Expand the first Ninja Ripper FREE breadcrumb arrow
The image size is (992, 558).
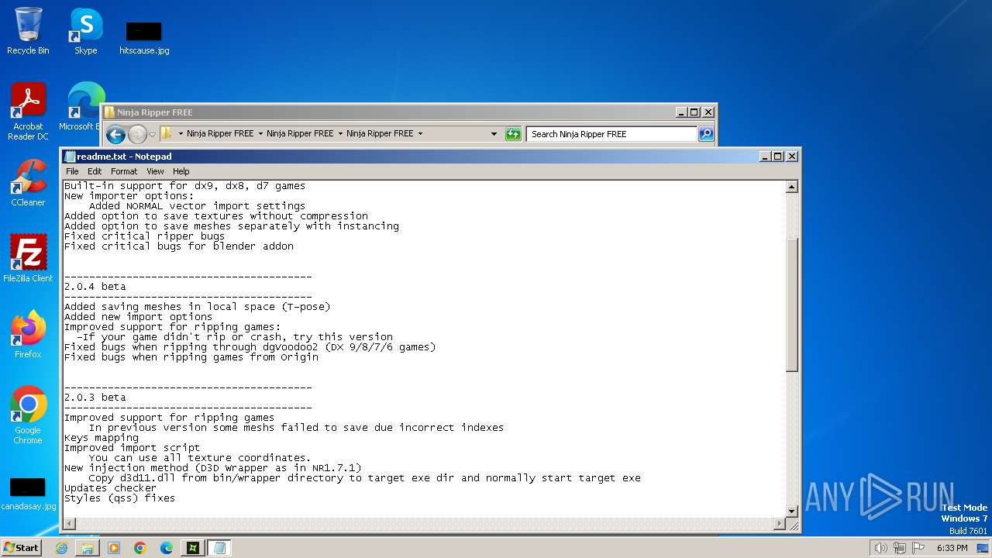[x=260, y=134]
